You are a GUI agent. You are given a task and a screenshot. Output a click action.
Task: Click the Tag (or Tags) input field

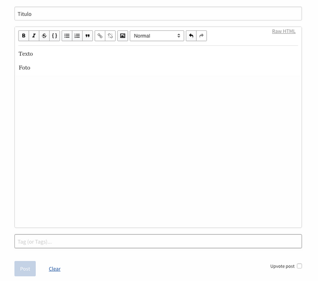[158, 241]
